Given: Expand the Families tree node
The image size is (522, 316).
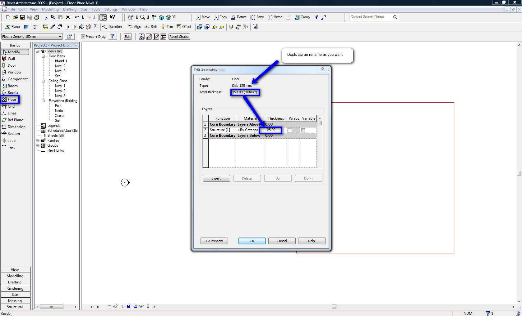Looking at the screenshot, I should point(37,140).
